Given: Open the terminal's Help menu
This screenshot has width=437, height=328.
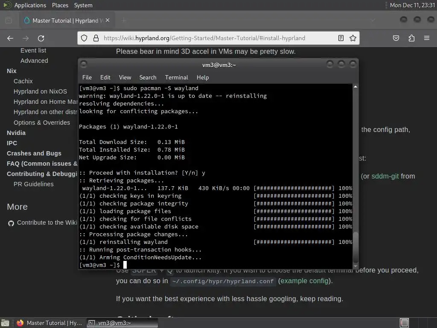Looking at the screenshot, I should tap(203, 78).
